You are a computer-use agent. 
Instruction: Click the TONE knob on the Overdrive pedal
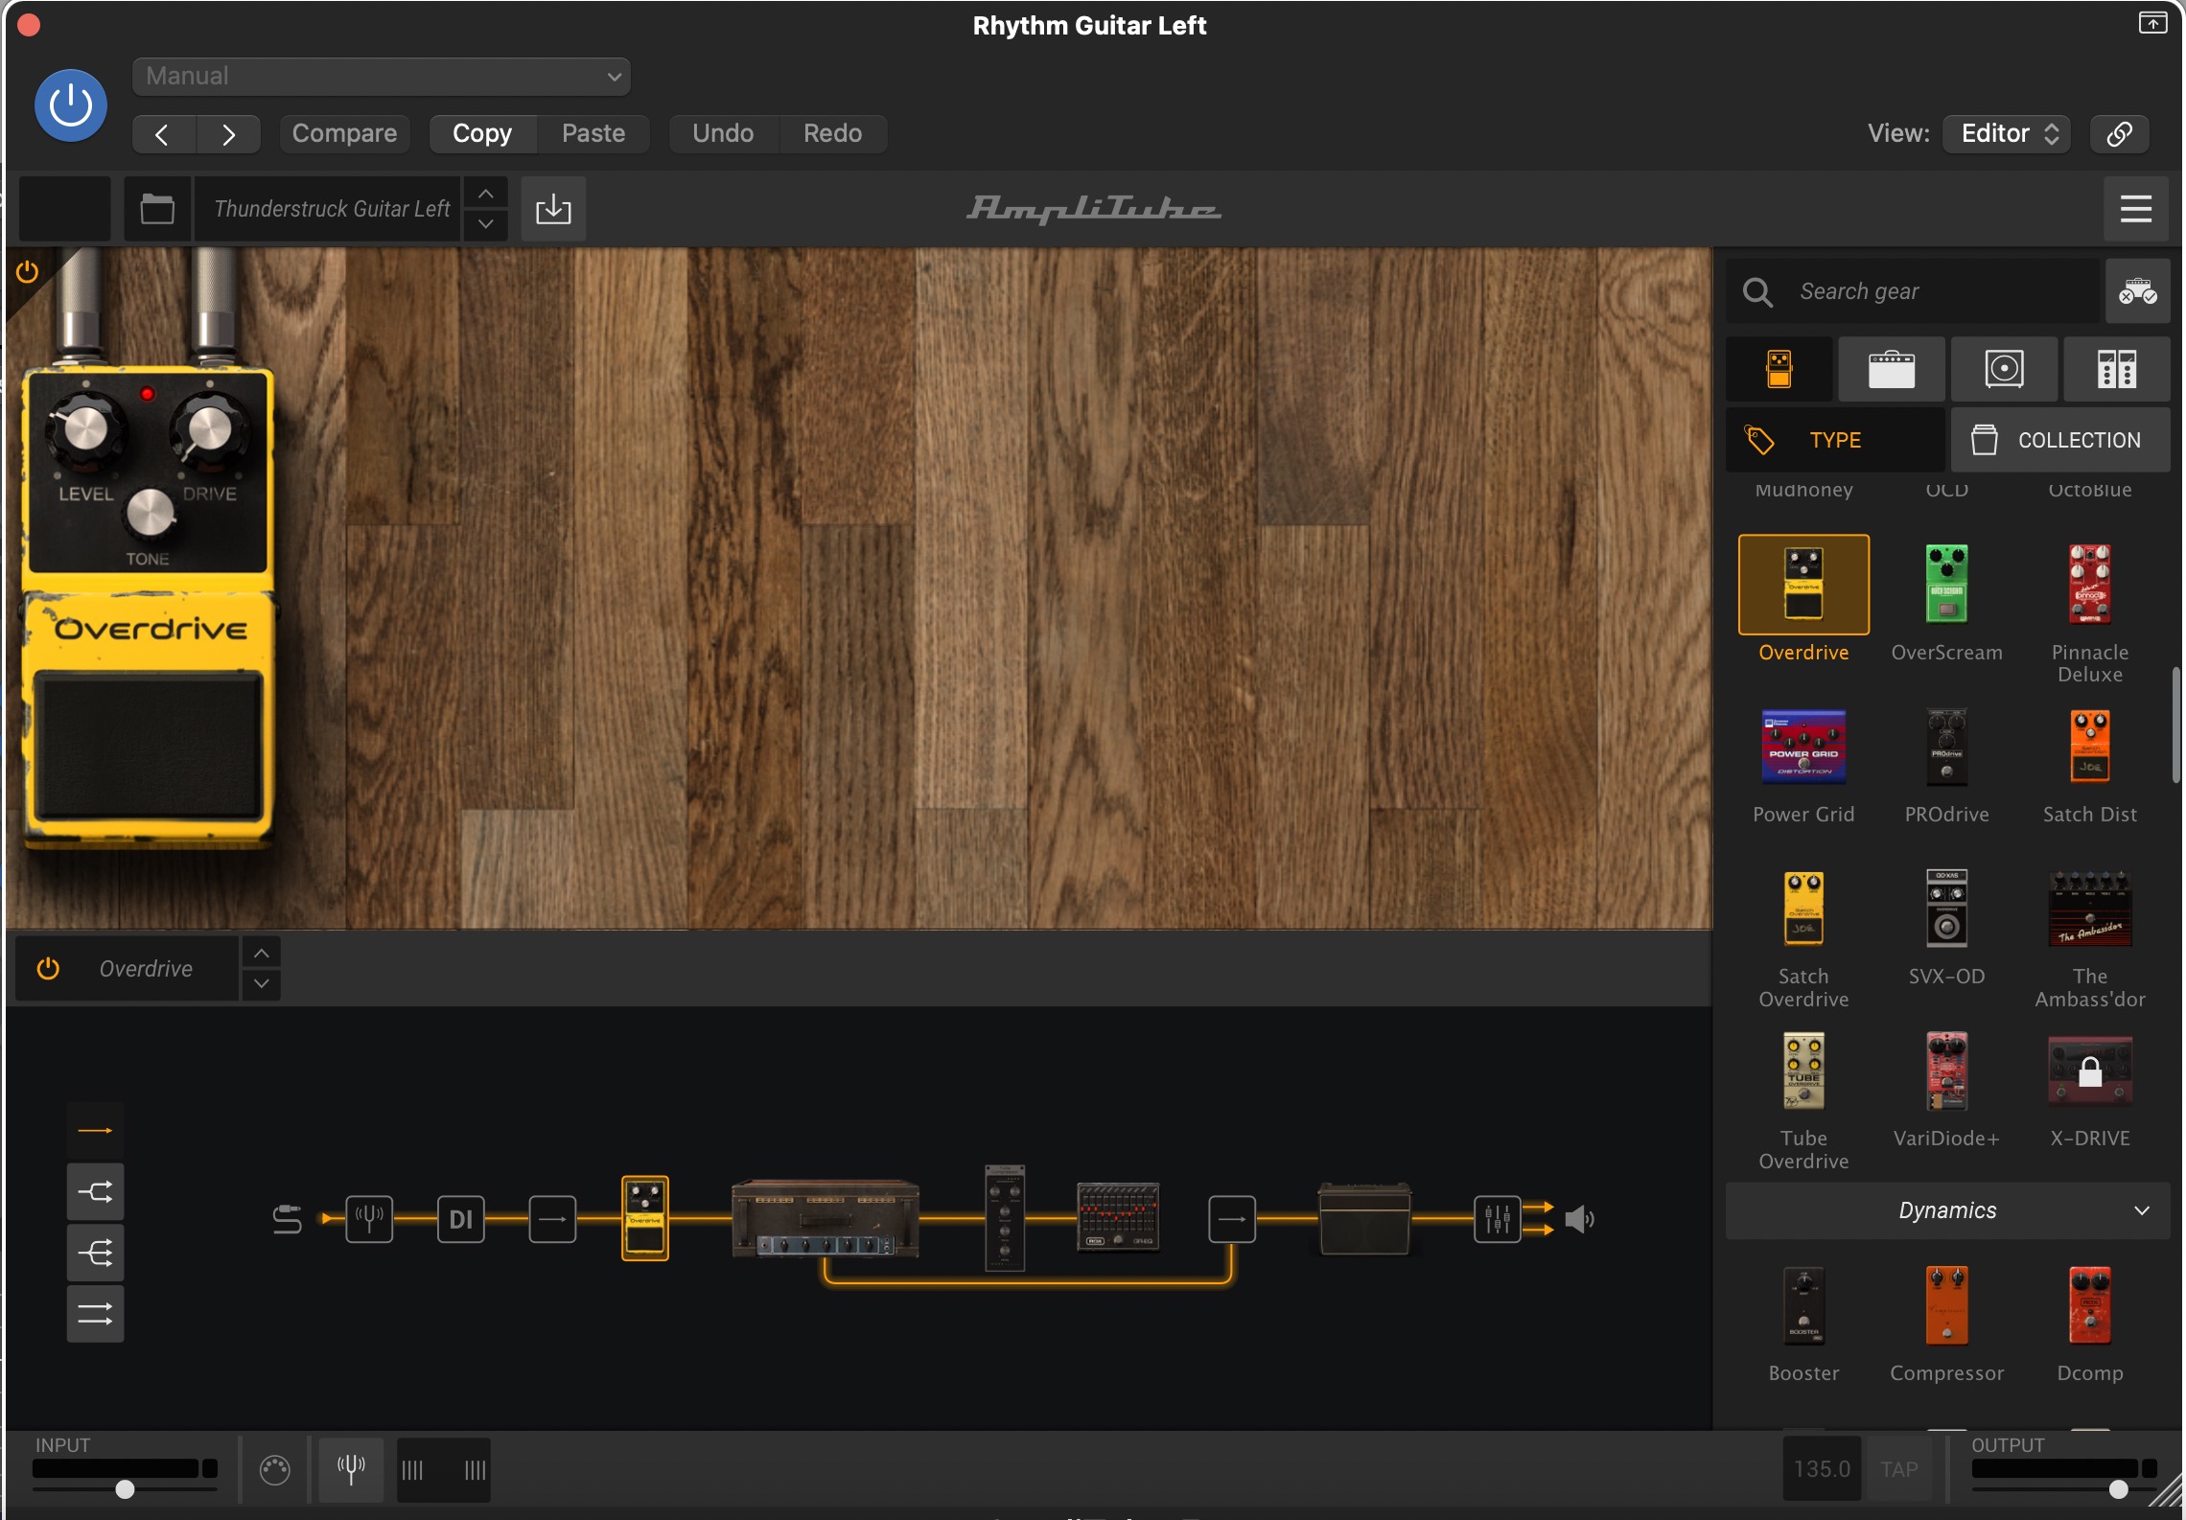(150, 512)
